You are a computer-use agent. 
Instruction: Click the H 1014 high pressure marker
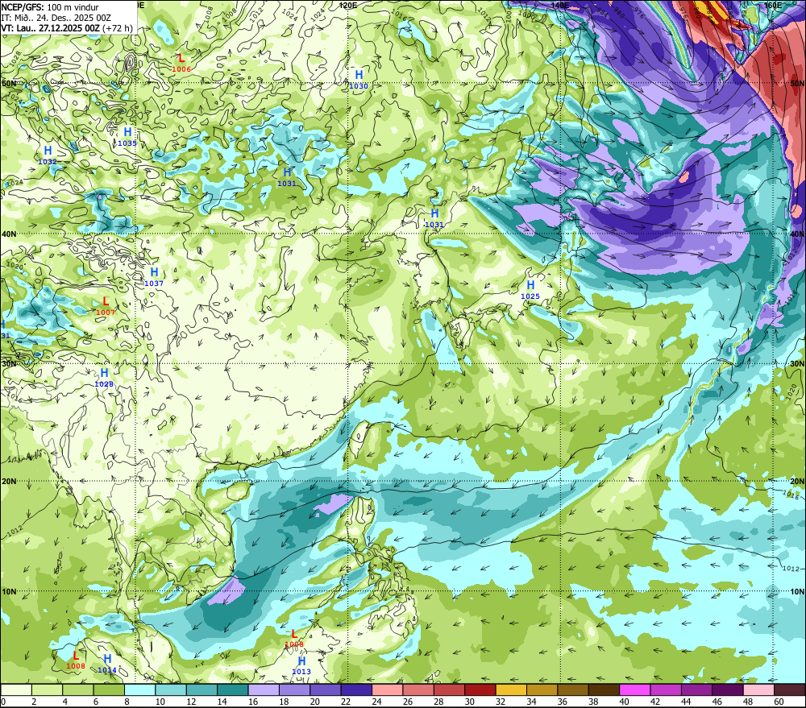(107, 664)
